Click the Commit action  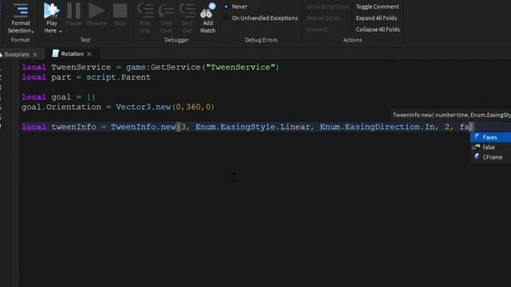[x=317, y=29]
